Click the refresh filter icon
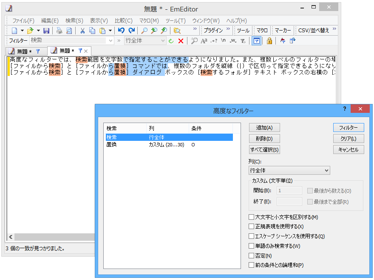 (171, 41)
